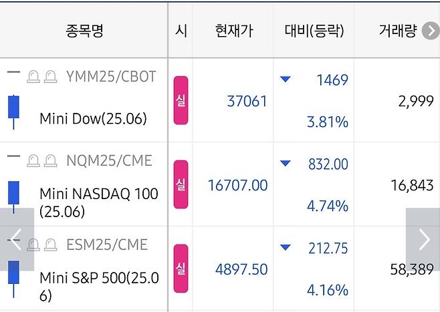Tap the second alarm bell for YMM25/CBOT
440x312 pixels.
coord(51,77)
